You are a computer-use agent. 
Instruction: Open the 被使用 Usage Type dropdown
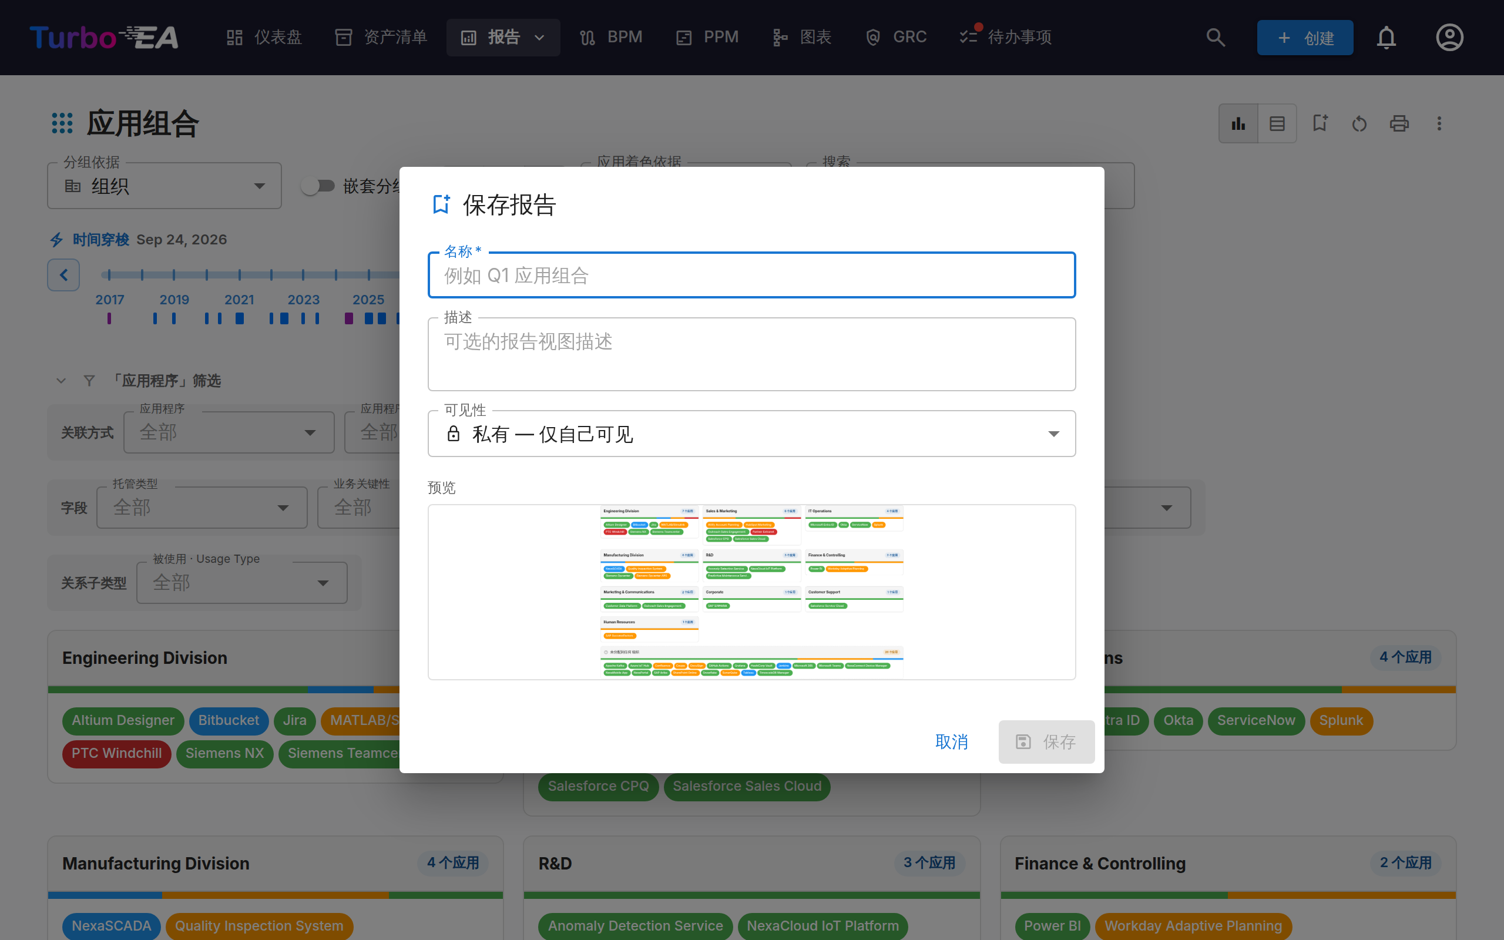coord(242,583)
